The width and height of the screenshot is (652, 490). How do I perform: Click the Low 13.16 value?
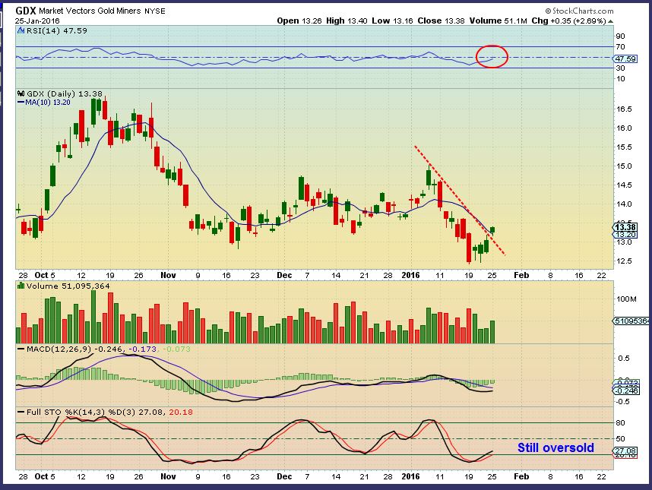(392, 21)
